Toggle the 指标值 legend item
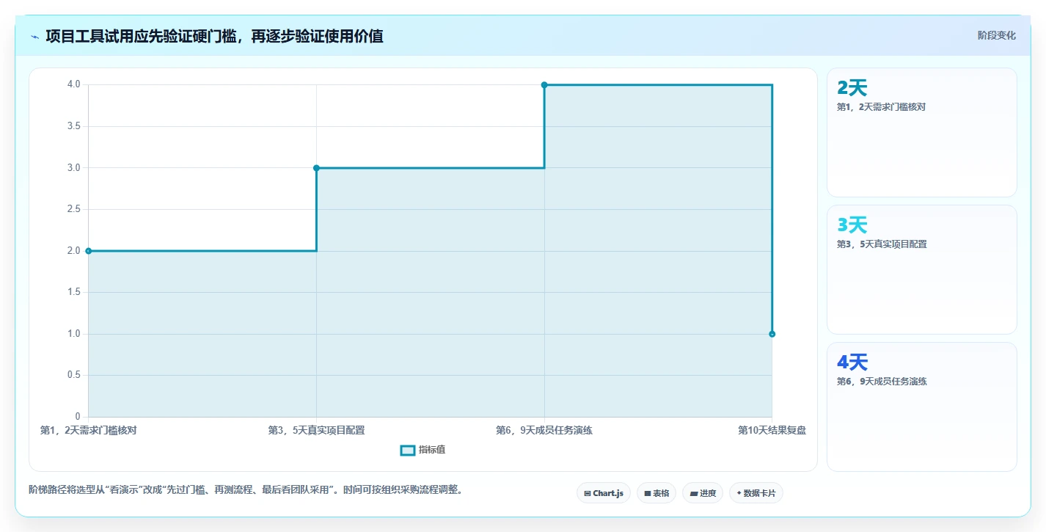 pyautogui.click(x=423, y=450)
